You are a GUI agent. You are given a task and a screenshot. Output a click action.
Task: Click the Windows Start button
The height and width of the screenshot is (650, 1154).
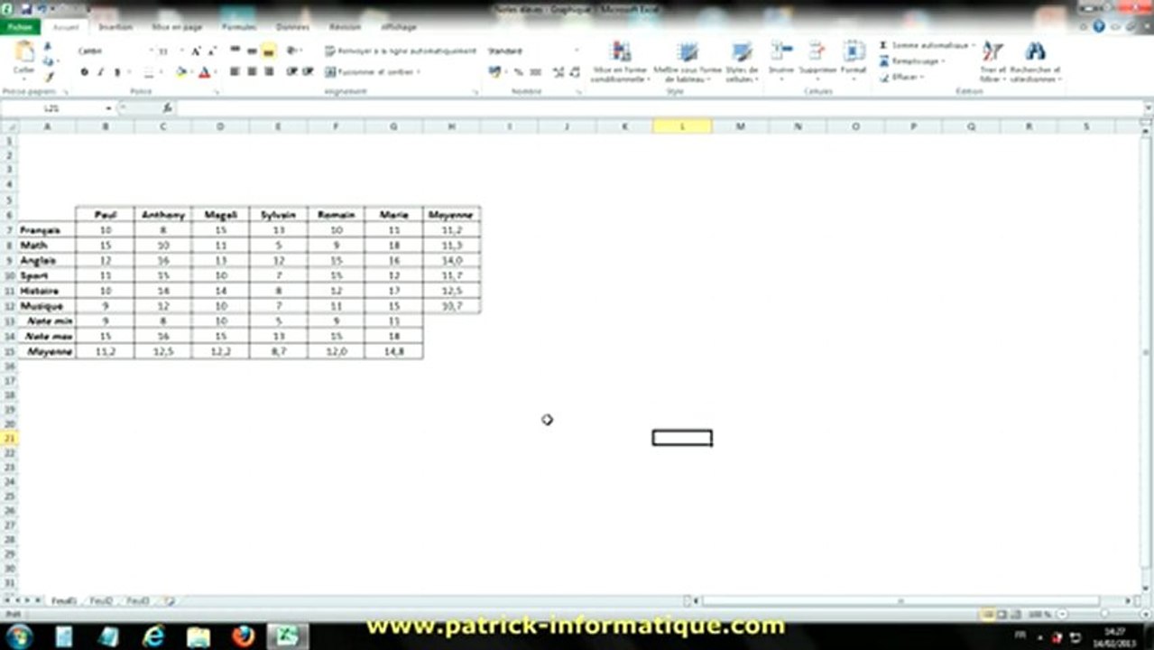tap(19, 636)
